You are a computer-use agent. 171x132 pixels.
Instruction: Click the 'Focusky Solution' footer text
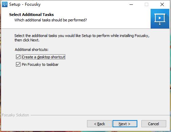pos(15,115)
